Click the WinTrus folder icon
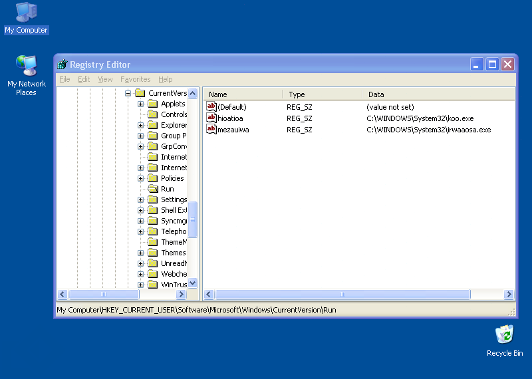 click(153, 285)
